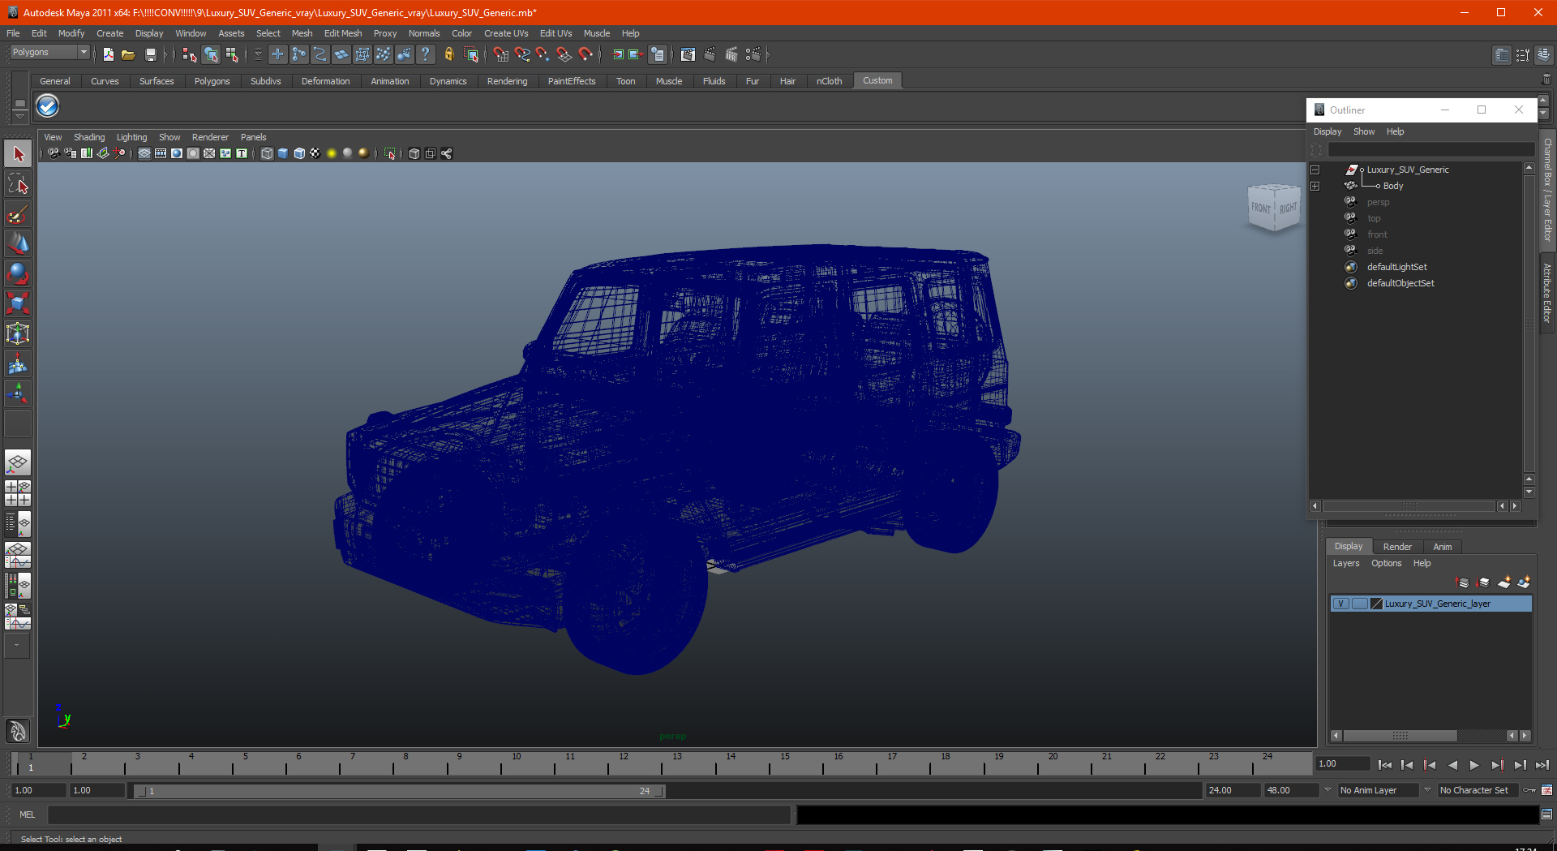Screen dimensions: 1557x851
Task: Choose the Soft Modification tool
Action: (x=18, y=364)
